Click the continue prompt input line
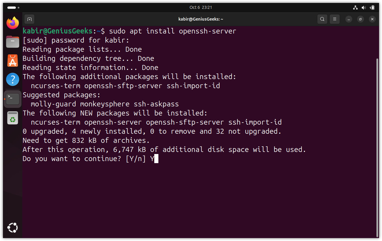The image size is (382, 241). [x=156, y=159]
